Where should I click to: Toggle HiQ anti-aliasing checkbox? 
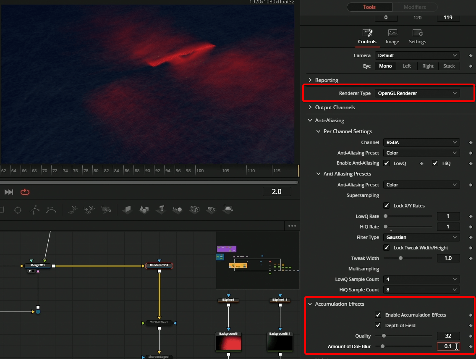click(x=435, y=163)
